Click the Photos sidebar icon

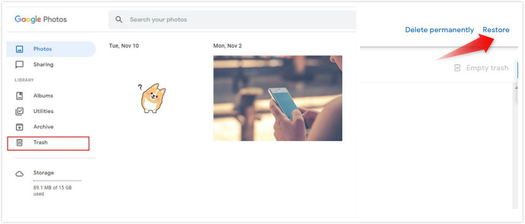(20, 49)
